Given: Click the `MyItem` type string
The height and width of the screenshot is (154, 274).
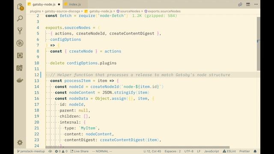Looking at the screenshot, I should (x=88, y=128).
